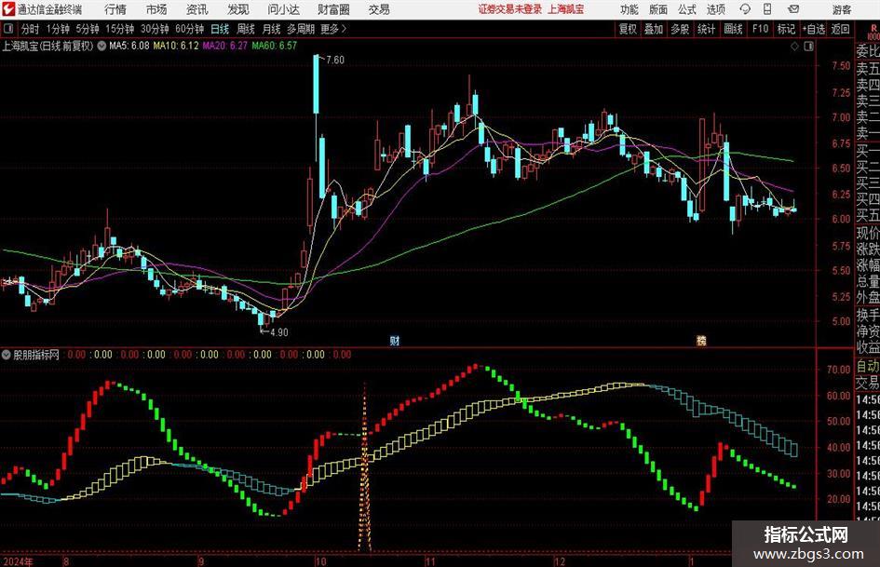Click the 返回 button

[x=840, y=29]
